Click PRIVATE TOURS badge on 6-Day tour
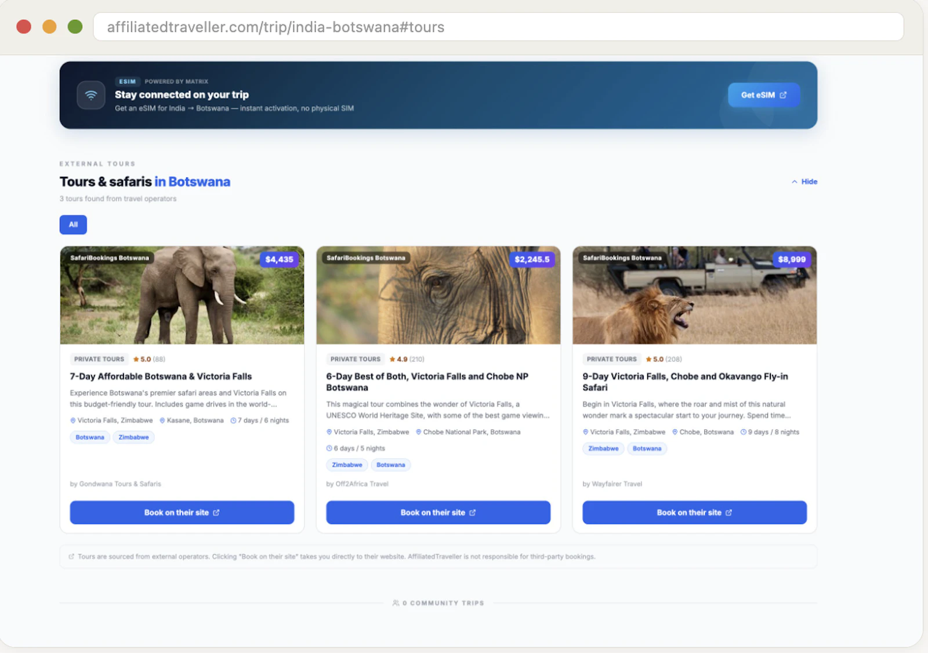The width and height of the screenshot is (928, 653). coord(356,359)
